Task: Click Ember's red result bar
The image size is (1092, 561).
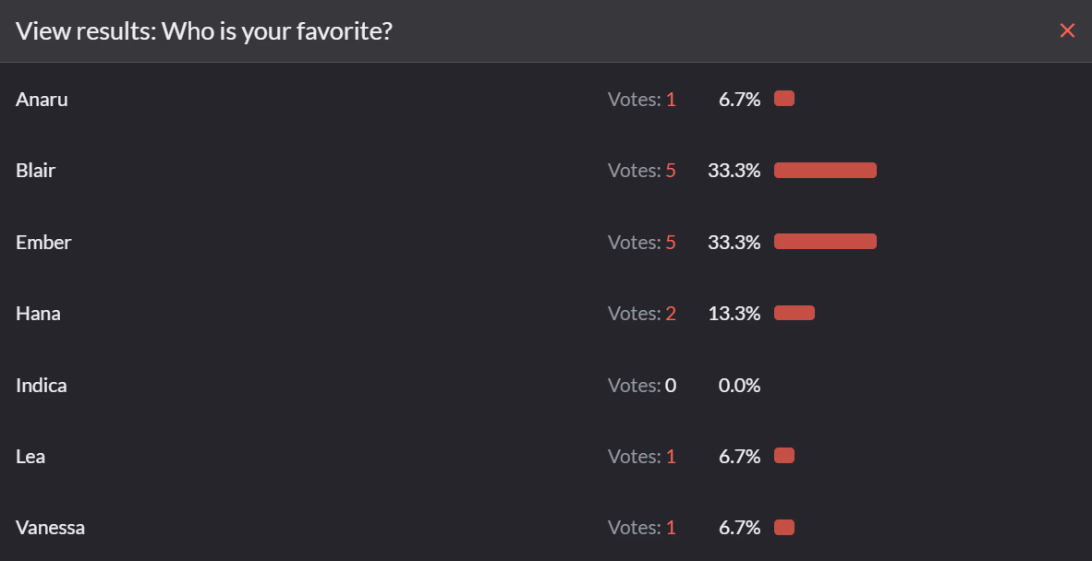Action: (825, 242)
